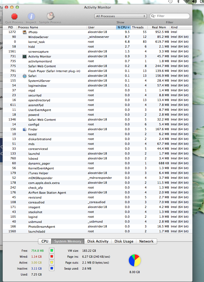Viewport: 204px width, 282px height.
Task: Select the diskarbitrationd process row
Action: (98, 139)
